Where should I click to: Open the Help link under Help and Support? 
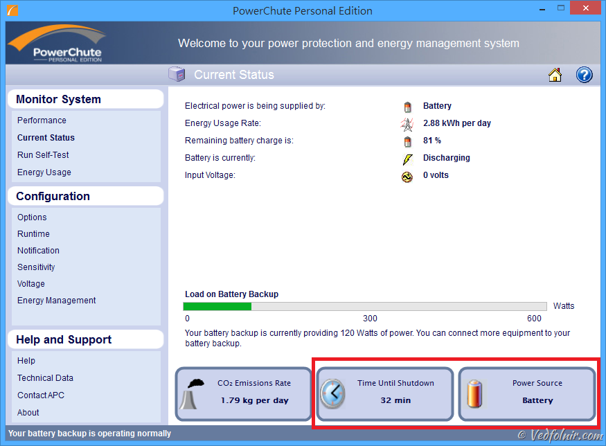pos(26,361)
